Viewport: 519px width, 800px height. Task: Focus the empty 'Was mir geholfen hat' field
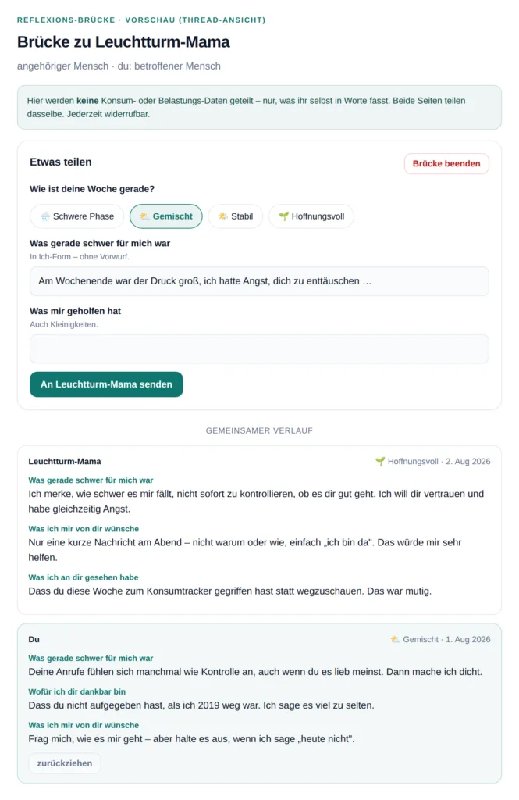[x=259, y=349]
